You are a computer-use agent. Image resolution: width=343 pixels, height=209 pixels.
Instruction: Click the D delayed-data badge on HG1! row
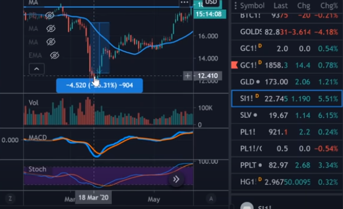point(260,179)
